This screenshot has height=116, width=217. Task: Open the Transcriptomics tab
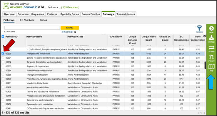[126, 14]
